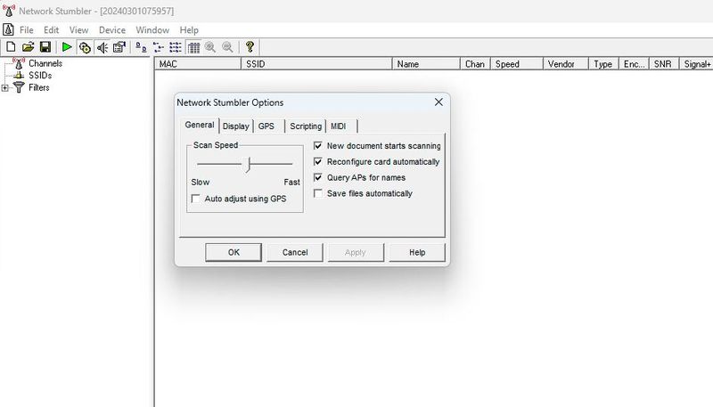Open the Edit menu

click(x=52, y=30)
